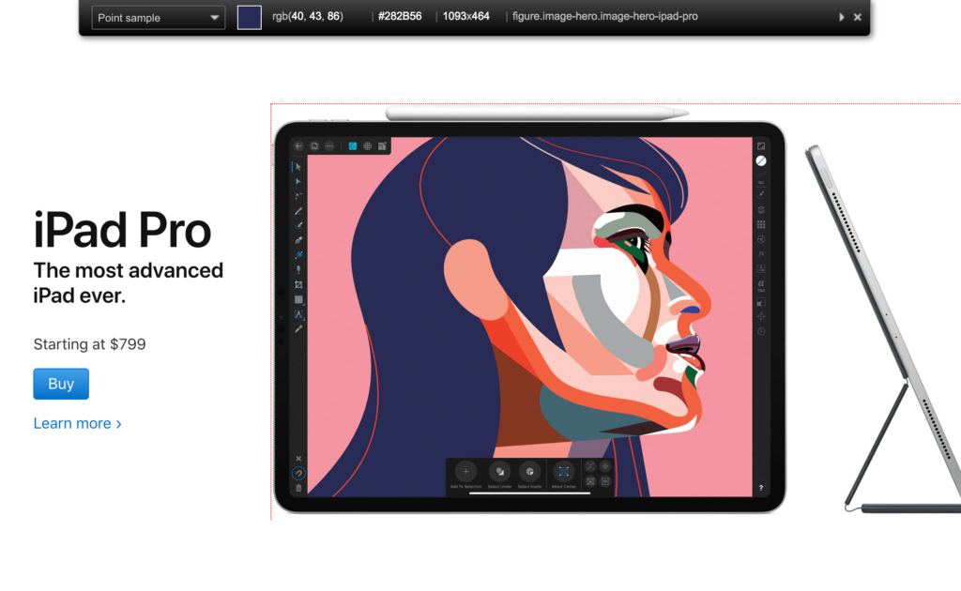Select the Move tool in the left toolbar

pos(298,167)
